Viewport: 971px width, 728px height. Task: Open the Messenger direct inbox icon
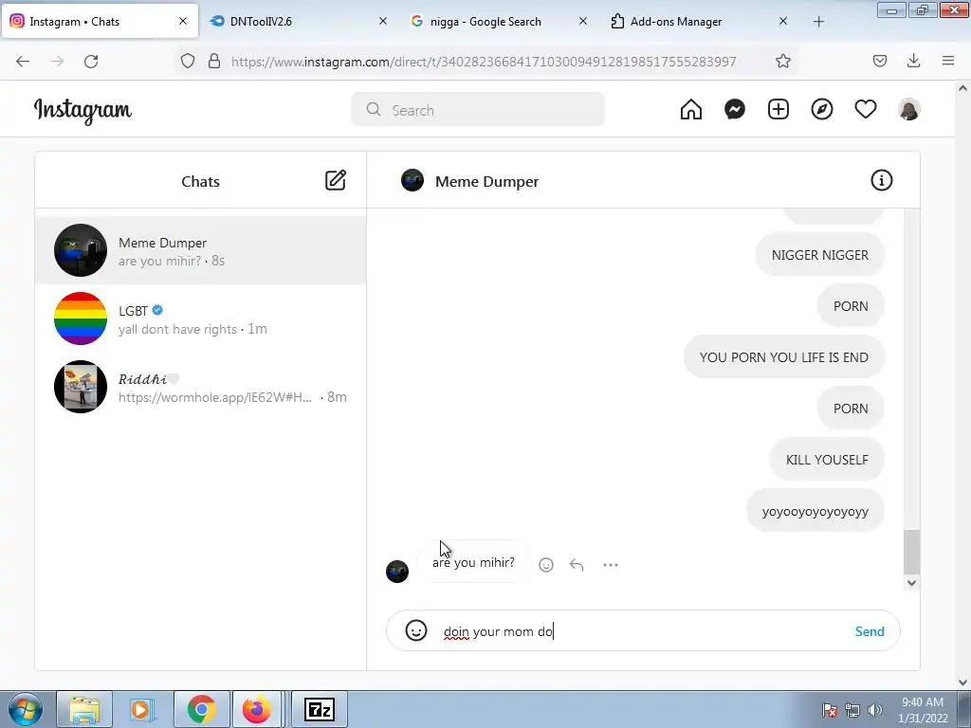tap(735, 110)
